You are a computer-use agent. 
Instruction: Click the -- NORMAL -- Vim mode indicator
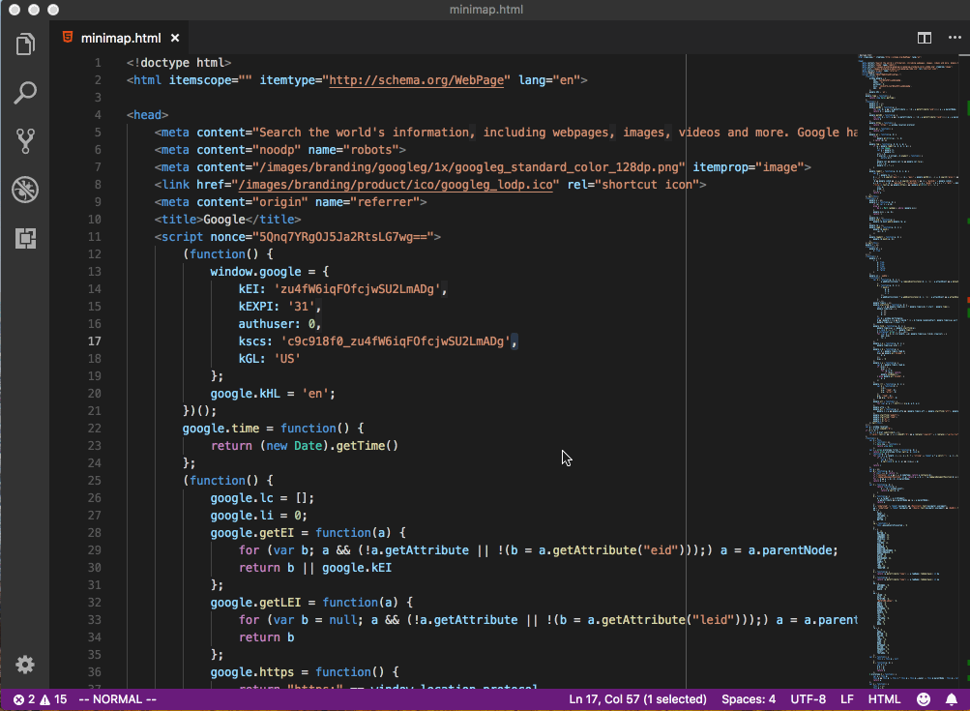118,699
